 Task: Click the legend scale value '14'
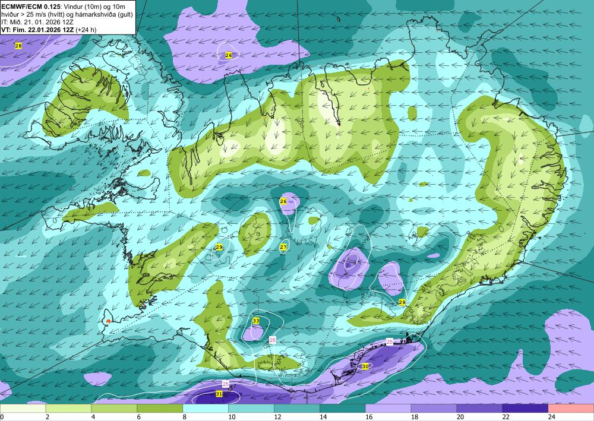(x=323, y=417)
